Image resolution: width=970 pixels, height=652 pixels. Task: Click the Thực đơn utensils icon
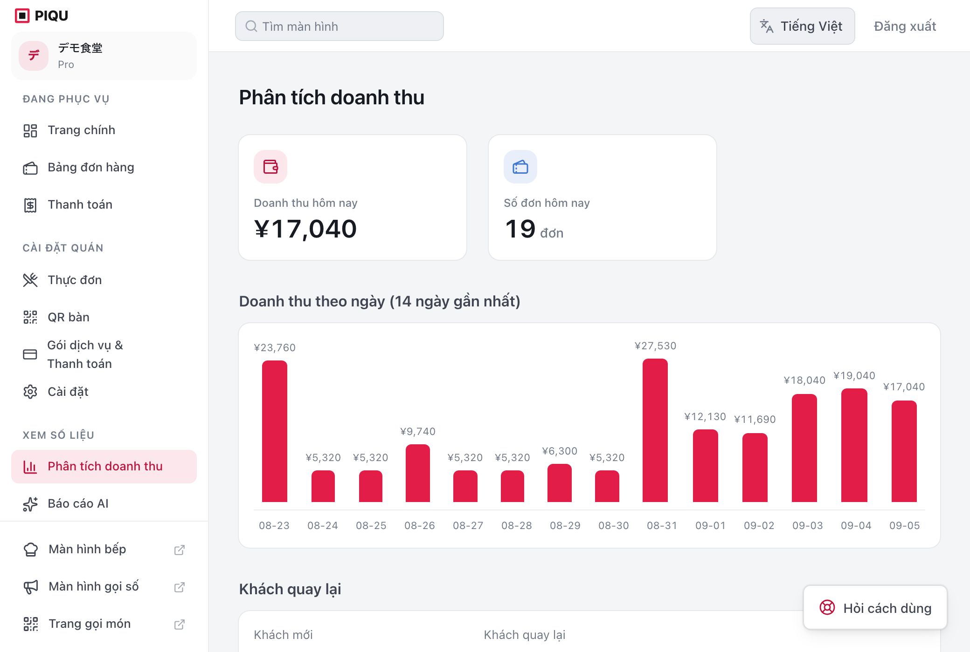tap(30, 280)
